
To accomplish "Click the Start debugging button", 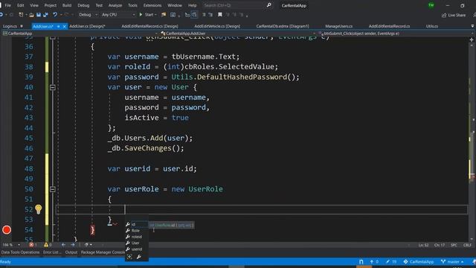I will tap(147, 15).
